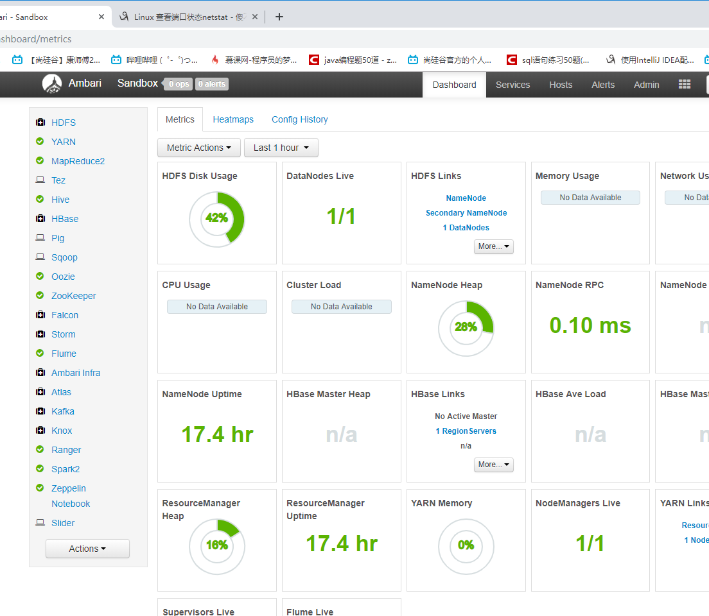This screenshot has width=709, height=616.
Task: Open the apps grid icon in navbar
Action: 684,85
